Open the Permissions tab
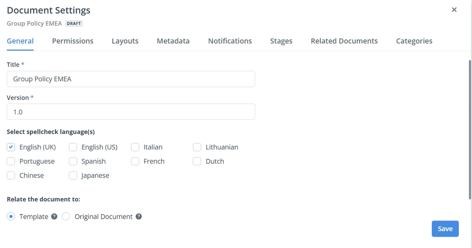The height and width of the screenshot is (248, 472). click(x=73, y=41)
